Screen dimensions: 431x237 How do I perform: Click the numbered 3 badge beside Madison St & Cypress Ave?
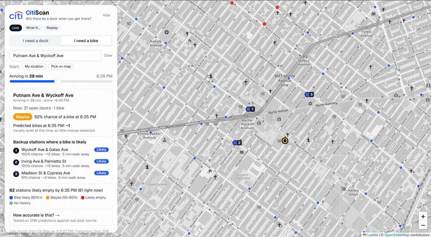(x=16, y=174)
